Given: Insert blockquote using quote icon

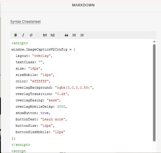Looking at the screenshot, I should pyautogui.click(x=66, y=35).
